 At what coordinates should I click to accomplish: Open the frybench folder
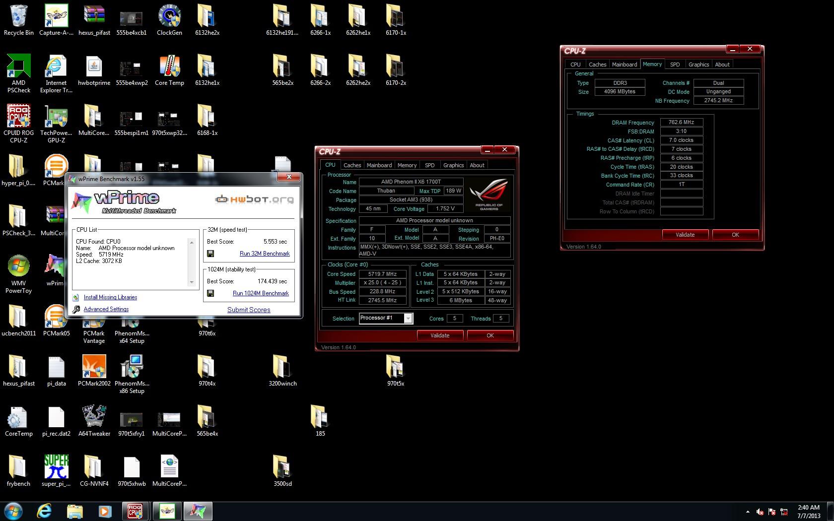tap(18, 471)
